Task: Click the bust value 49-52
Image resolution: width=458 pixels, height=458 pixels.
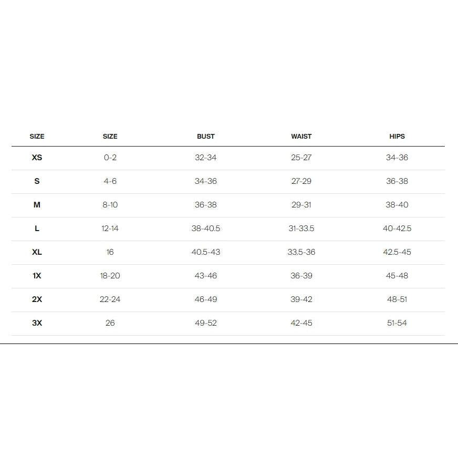Action: 206,323
